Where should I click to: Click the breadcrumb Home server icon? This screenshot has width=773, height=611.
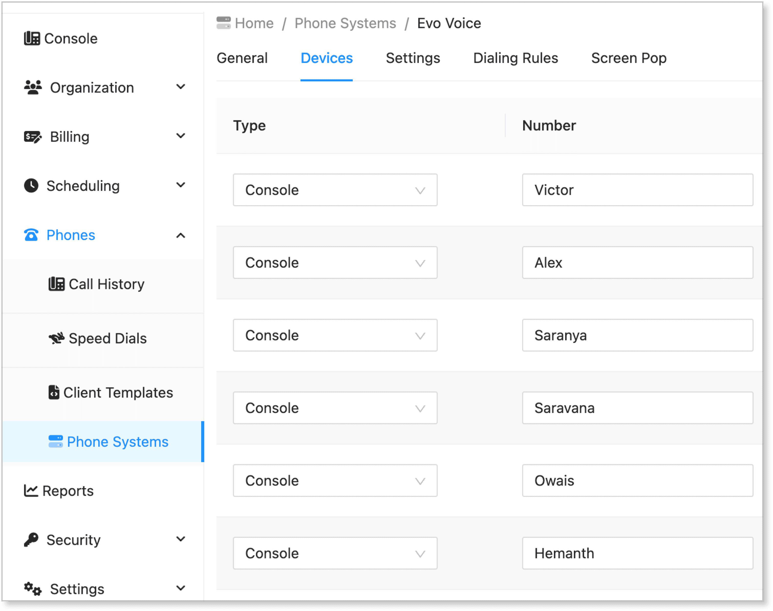[x=224, y=23]
